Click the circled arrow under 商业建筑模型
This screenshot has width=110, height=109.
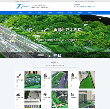[x=71, y=86]
